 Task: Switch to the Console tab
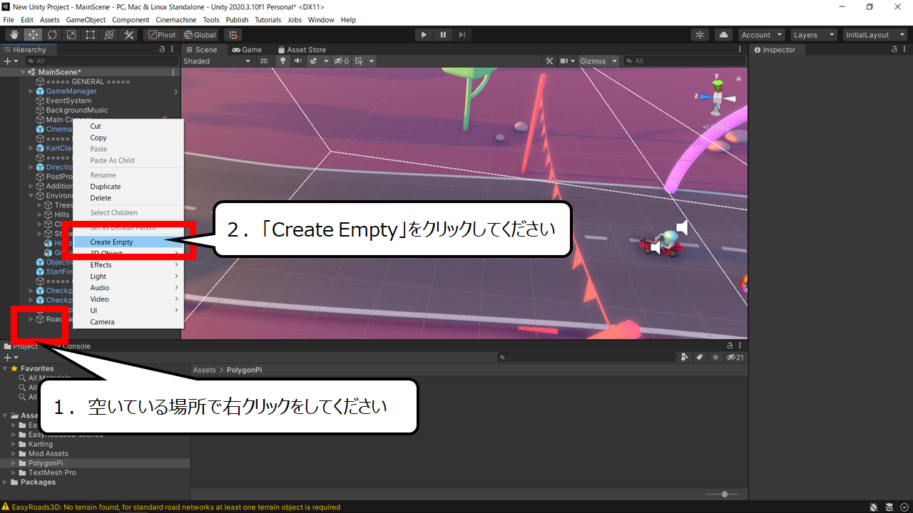coord(76,346)
